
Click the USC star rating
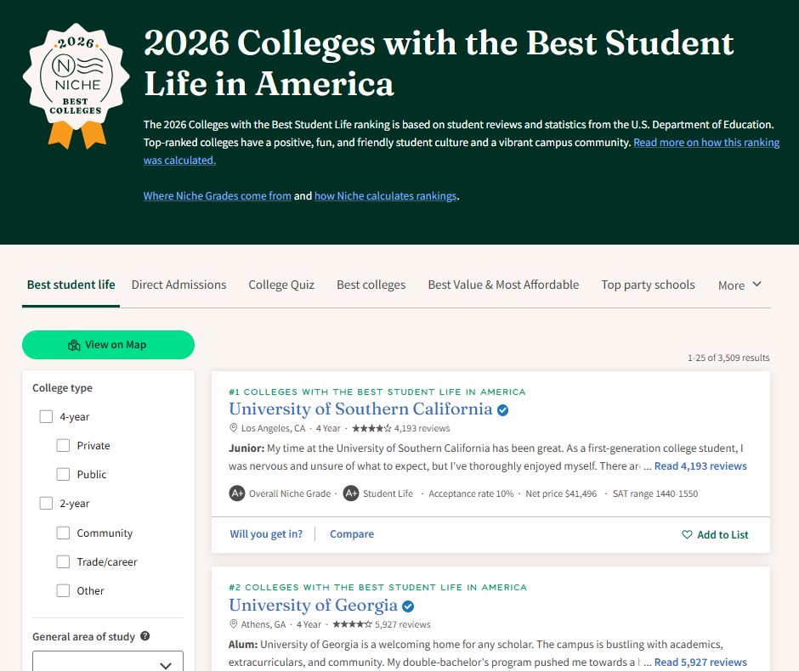click(371, 429)
